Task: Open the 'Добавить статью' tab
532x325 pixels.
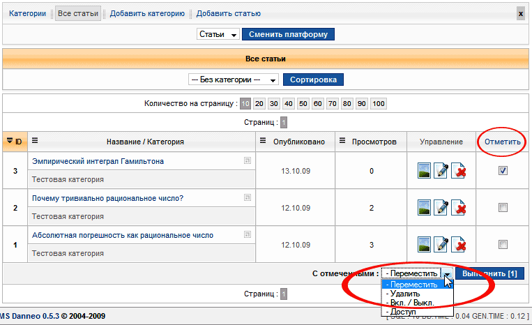Action: (x=228, y=13)
